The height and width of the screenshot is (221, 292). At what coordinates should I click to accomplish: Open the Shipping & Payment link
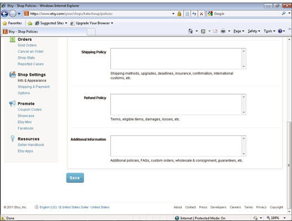point(34,87)
